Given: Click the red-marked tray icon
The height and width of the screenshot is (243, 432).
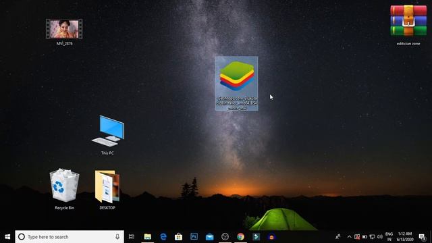Looking at the screenshot, I should coord(357,237).
